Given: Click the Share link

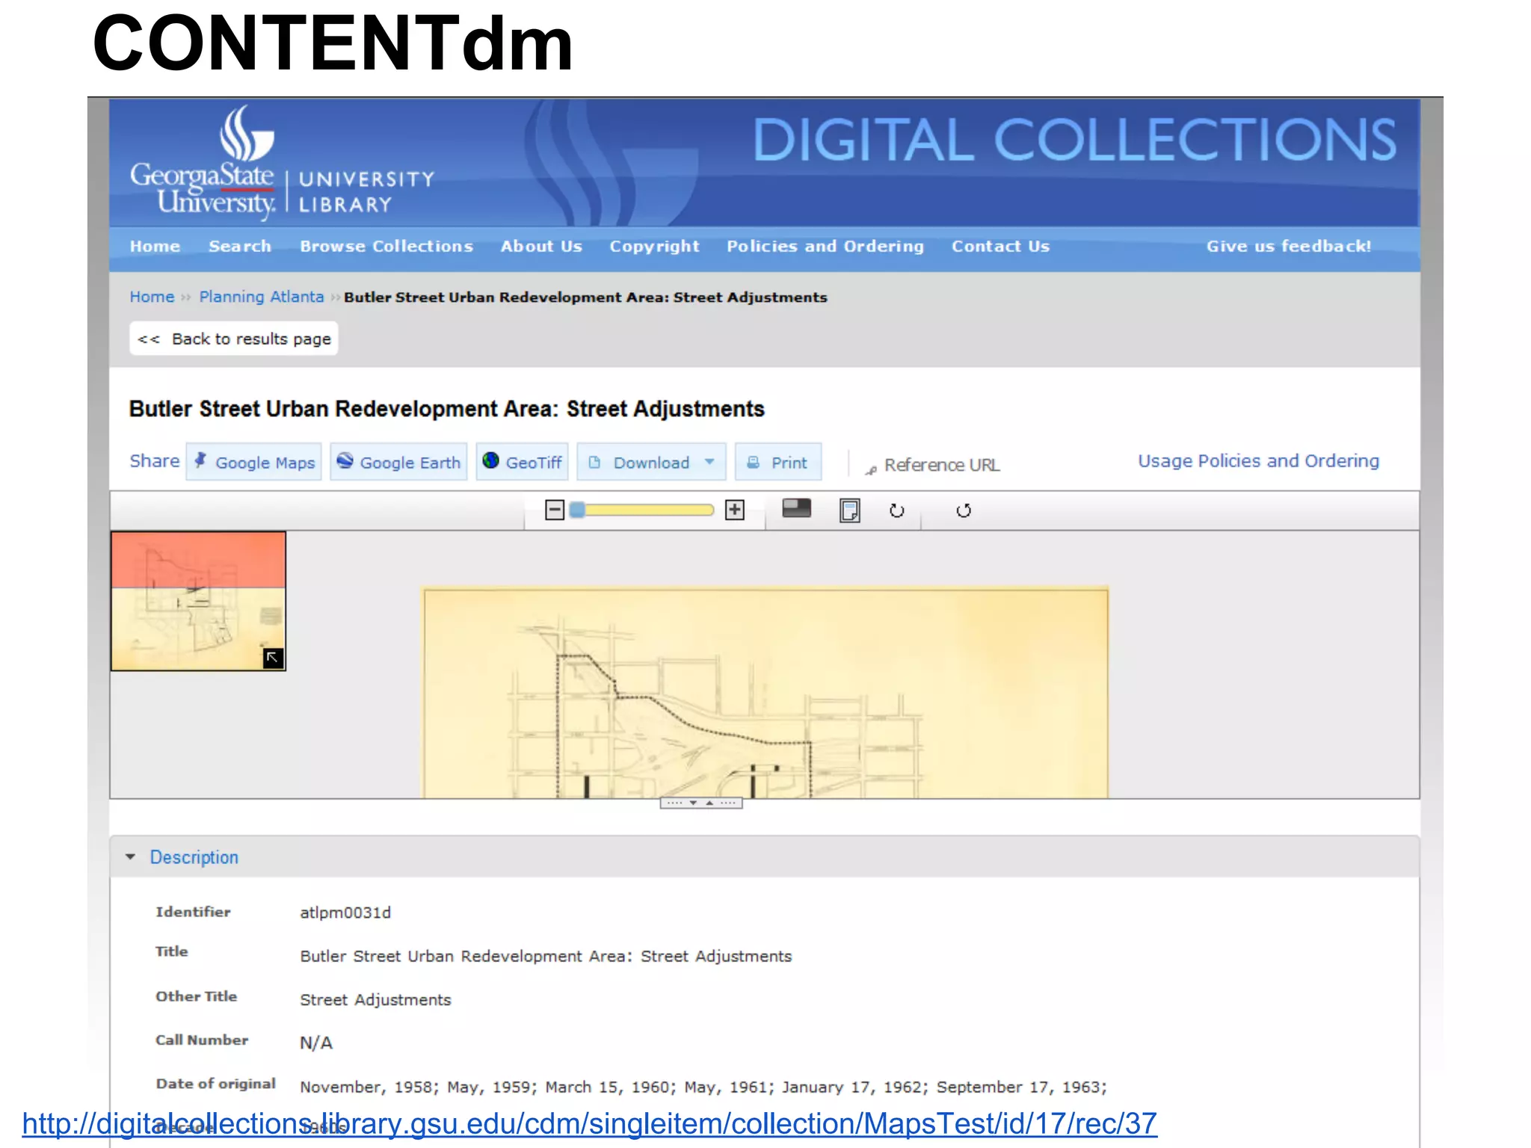Looking at the screenshot, I should pyautogui.click(x=155, y=461).
